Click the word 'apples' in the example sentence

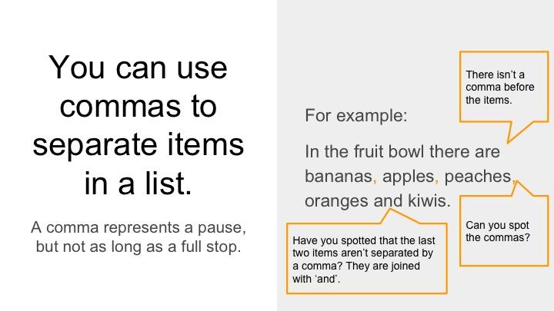(x=409, y=177)
